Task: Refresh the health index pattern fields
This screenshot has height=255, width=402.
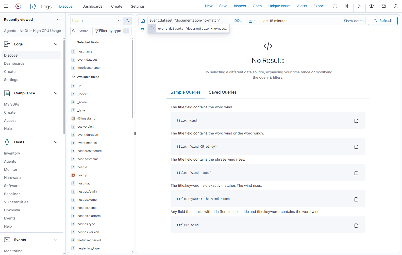Action: pyautogui.click(x=127, y=21)
